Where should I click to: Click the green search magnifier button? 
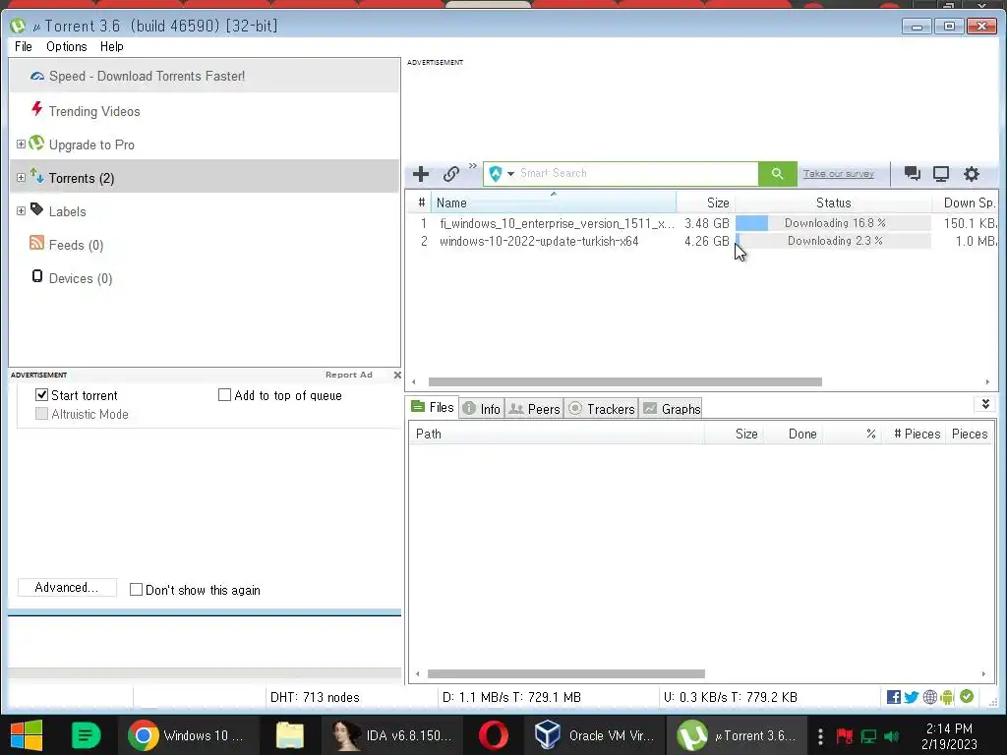point(777,173)
